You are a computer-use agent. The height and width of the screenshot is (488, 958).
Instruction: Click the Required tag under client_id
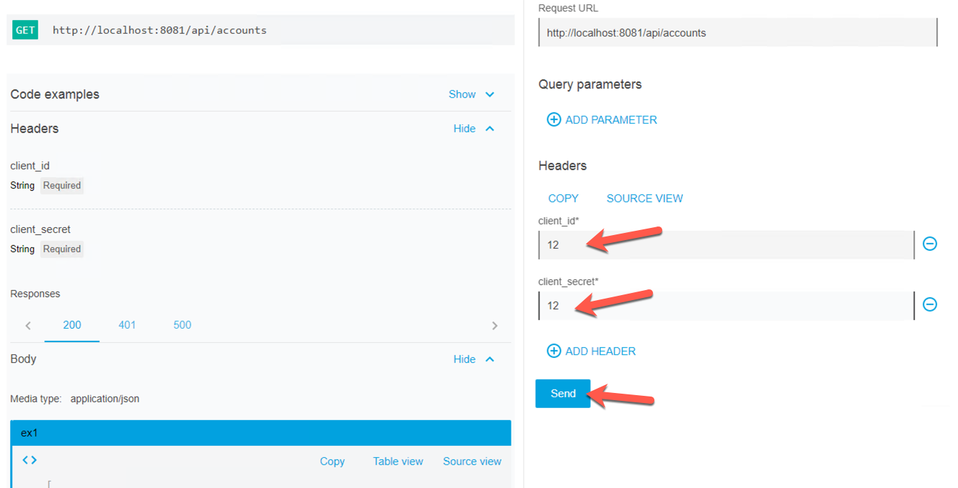(62, 186)
